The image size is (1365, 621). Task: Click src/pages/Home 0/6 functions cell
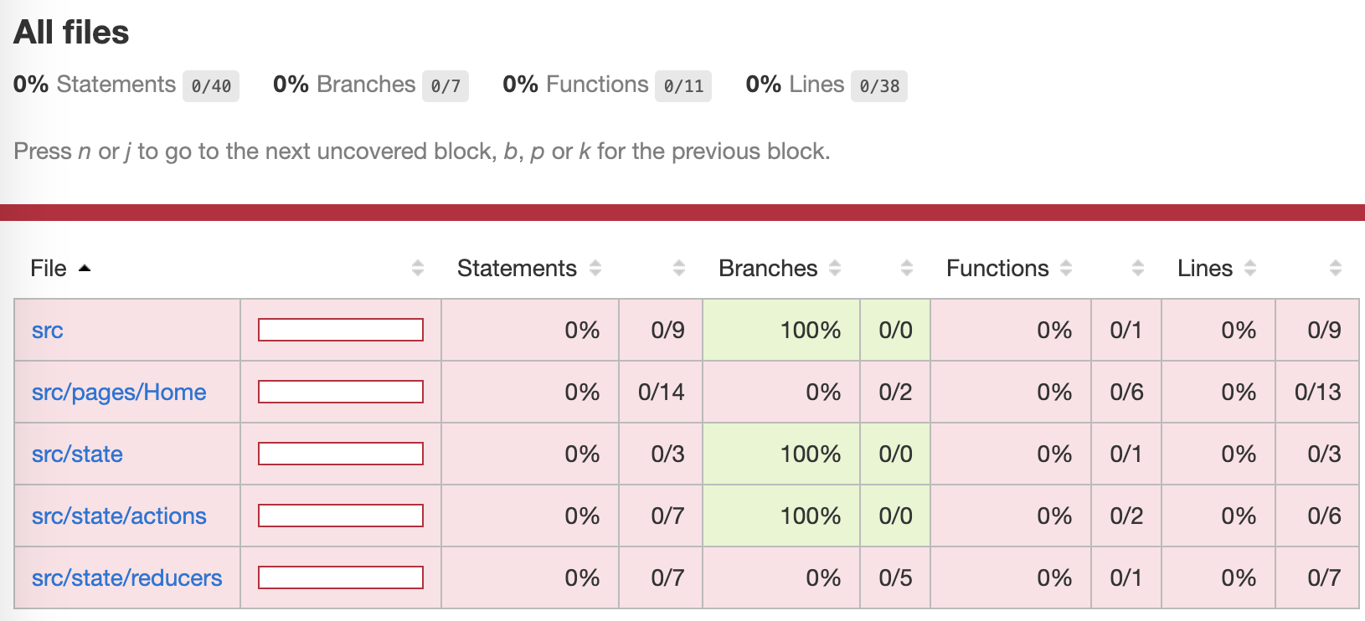click(x=1126, y=392)
